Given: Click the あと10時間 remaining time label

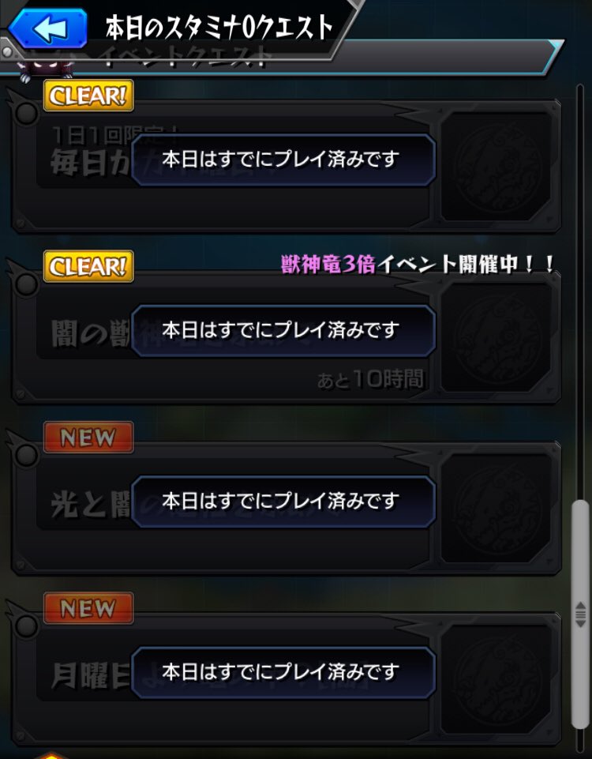Looking at the screenshot, I should [x=370, y=379].
